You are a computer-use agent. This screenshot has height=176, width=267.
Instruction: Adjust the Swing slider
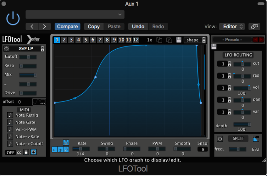click(x=106, y=149)
